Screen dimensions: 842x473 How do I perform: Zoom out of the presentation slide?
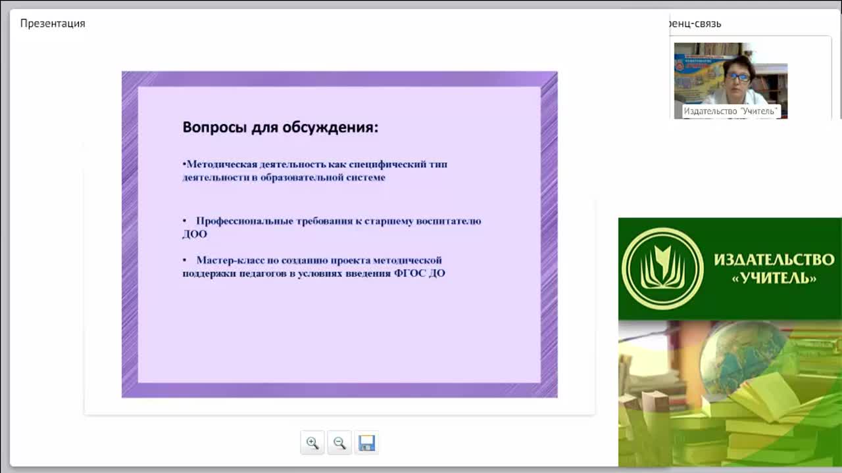pyautogui.click(x=339, y=443)
